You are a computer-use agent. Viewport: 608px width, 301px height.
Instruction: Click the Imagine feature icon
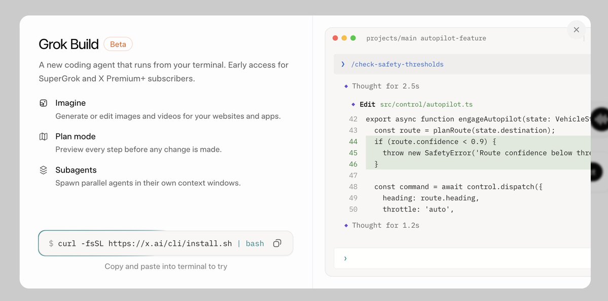click(x=44, y=103)
